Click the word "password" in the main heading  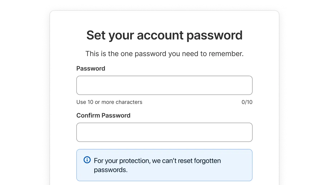click(214, 35)
